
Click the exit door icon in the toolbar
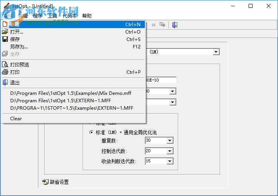coord(175,25)
